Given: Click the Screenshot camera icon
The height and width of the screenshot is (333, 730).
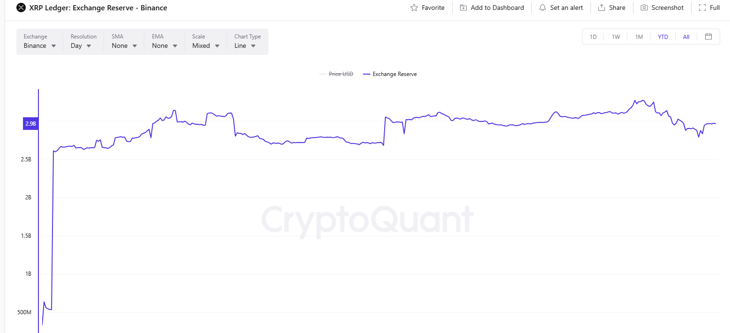Looking at the screenshot, I should (644, 8).
